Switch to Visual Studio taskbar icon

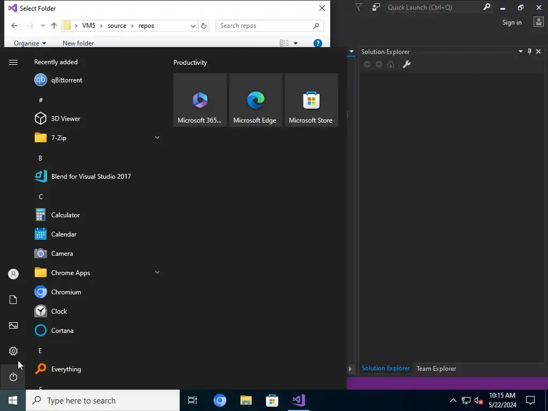pyautogui.click(x=299, y=400)
